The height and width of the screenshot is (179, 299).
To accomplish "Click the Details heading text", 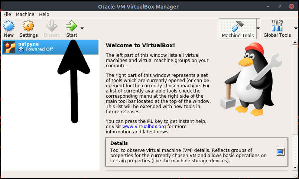I will click(119, 143).
